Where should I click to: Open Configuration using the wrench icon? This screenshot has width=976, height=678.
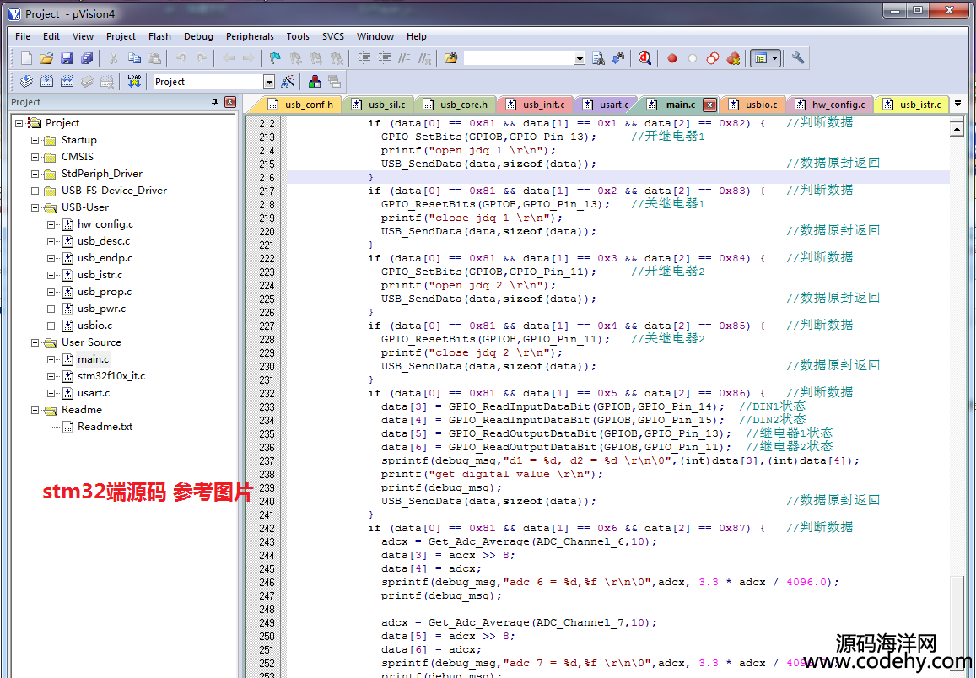pyautogui.click(x=797, y=58)
